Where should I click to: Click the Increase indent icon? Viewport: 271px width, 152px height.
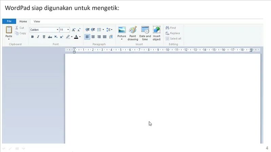coord(93,30)
